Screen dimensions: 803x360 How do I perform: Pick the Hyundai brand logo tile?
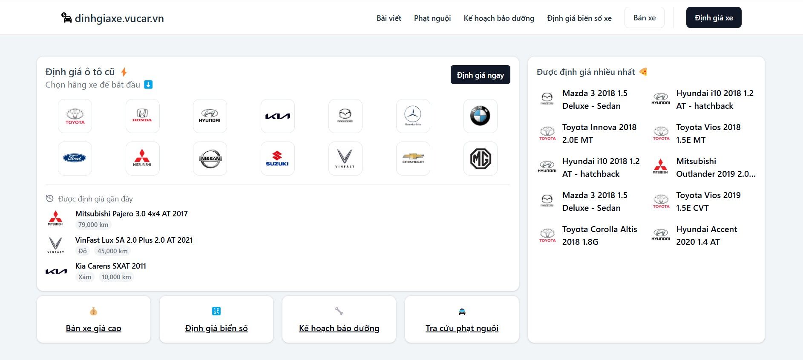(x=210, y=116)
